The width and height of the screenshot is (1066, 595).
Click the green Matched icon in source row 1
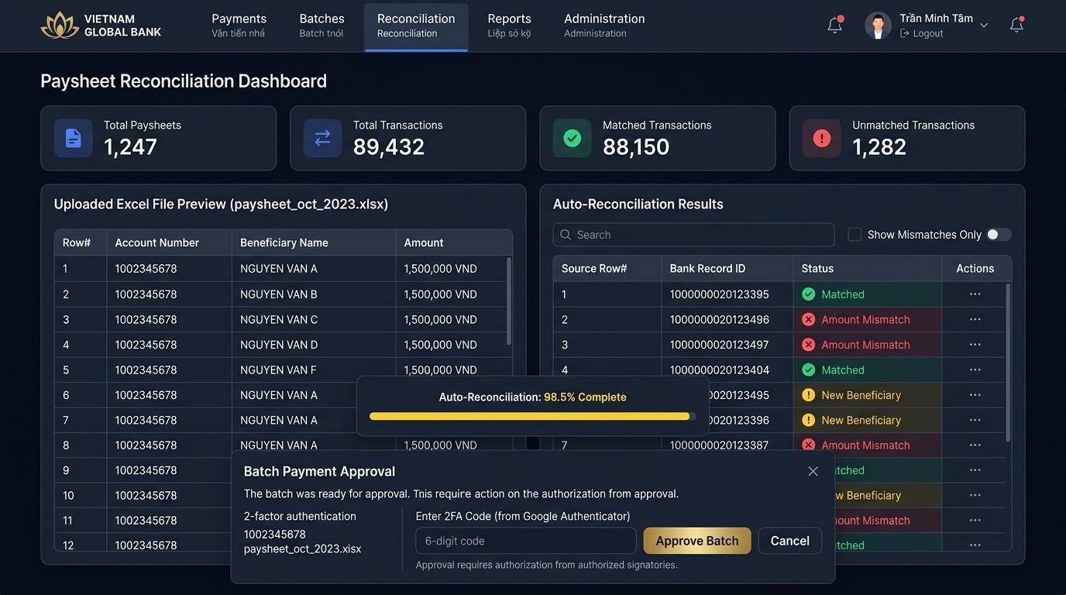click(x=808, y=294)
